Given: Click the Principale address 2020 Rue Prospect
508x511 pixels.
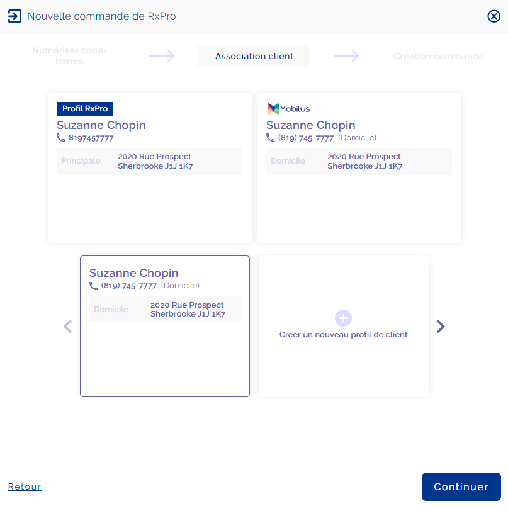Looking at the screenshot, I should (155, 161).
